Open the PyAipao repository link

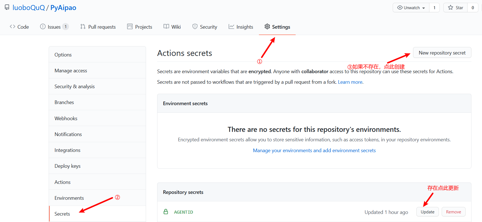[x=63, y=8]
